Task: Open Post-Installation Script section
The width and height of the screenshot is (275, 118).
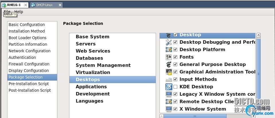Action: (32, 90)
